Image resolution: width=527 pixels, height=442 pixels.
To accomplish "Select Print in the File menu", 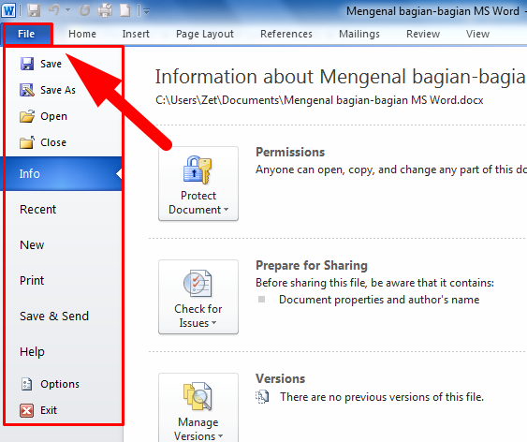I will click(x=64, y=281).
